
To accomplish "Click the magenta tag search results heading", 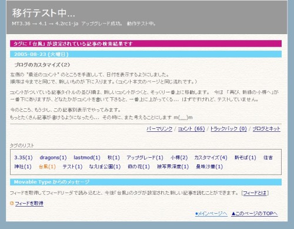I will (146, 44).
